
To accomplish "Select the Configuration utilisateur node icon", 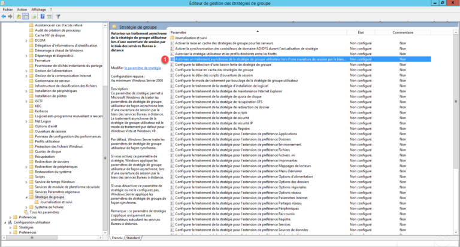I will click(x=10, y=222).
